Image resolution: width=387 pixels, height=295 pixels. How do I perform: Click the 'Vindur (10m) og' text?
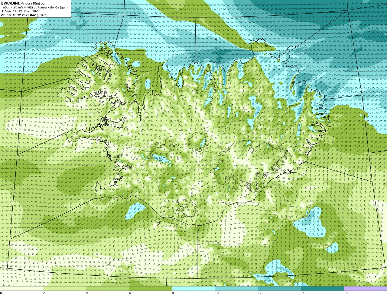(x=33, y=3)
